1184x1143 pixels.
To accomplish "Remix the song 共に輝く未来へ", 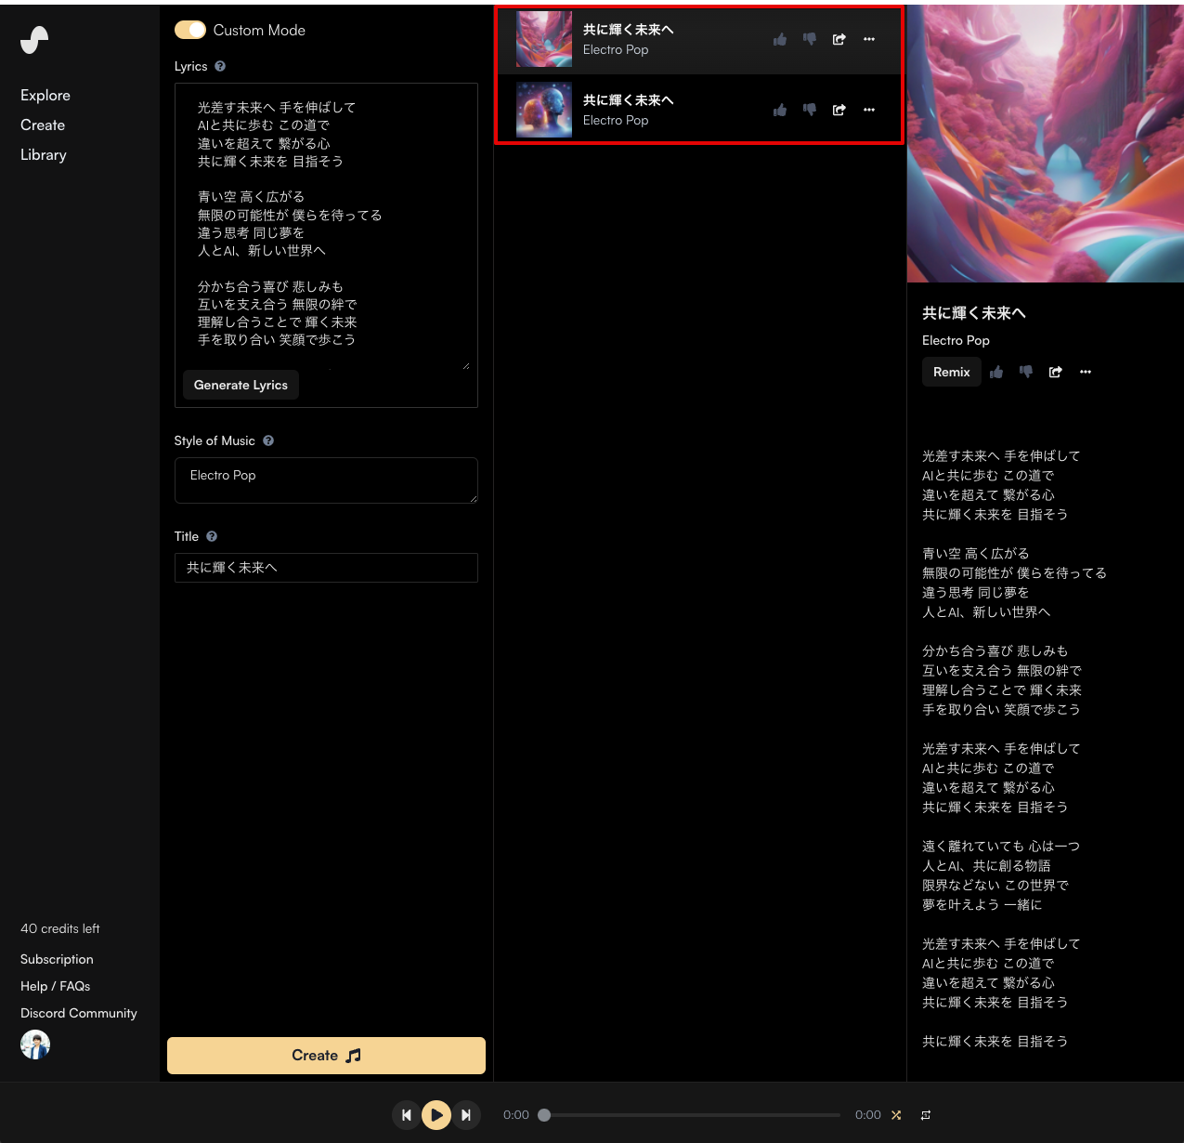I will (x=951, y=372).
